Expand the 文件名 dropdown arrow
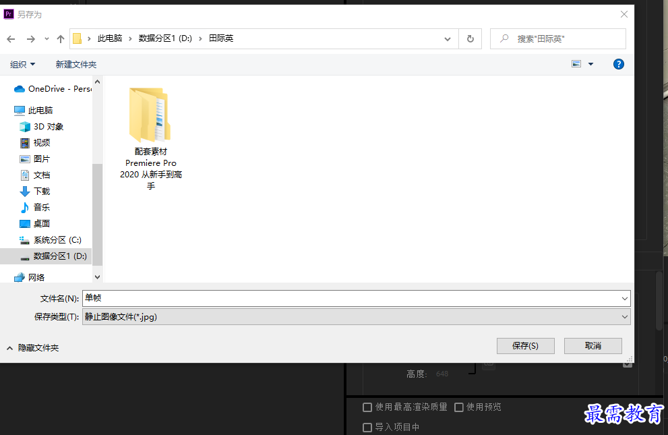668x435 pixels. [625, 298]
